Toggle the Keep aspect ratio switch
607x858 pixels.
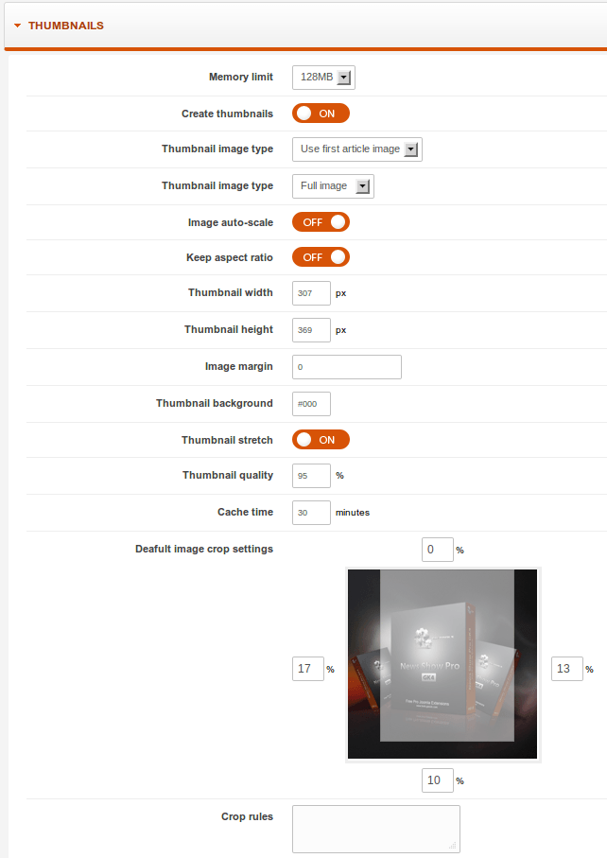321,257
